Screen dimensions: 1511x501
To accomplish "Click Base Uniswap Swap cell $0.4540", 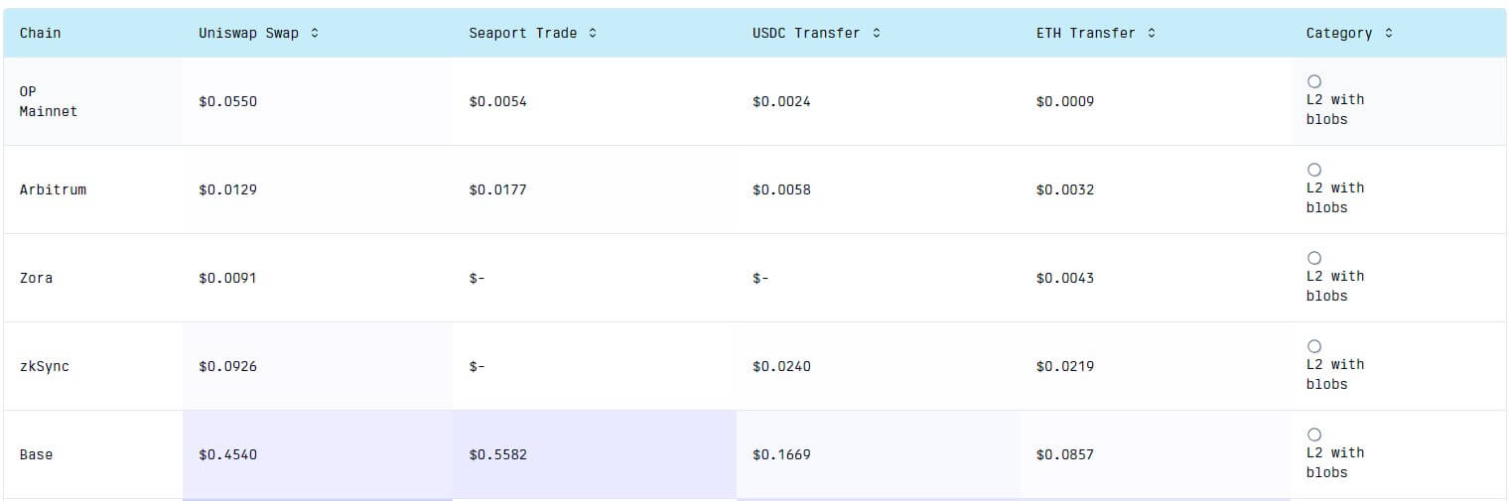I will tap(228, 454).
